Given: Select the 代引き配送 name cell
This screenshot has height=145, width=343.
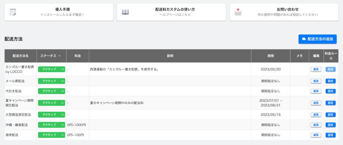Looking at the screenshot, I should 20,91.
